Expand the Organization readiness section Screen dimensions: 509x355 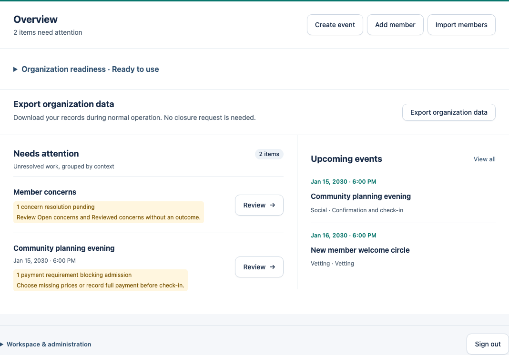86,69
